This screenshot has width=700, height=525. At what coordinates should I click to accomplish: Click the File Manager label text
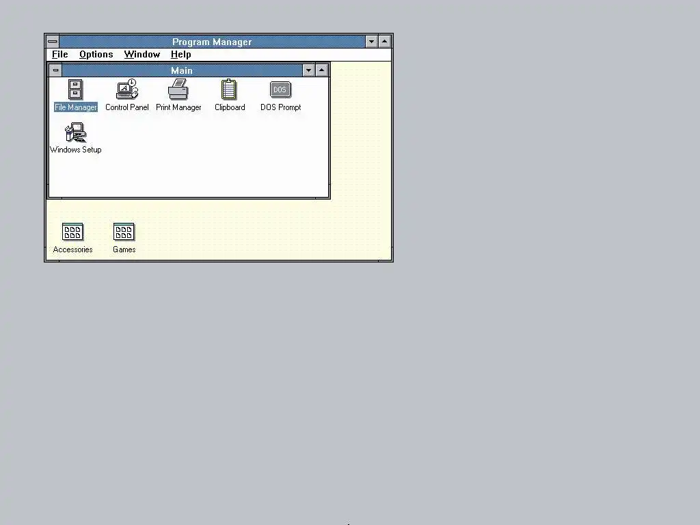pyautogui.click(x=75, y=107)
